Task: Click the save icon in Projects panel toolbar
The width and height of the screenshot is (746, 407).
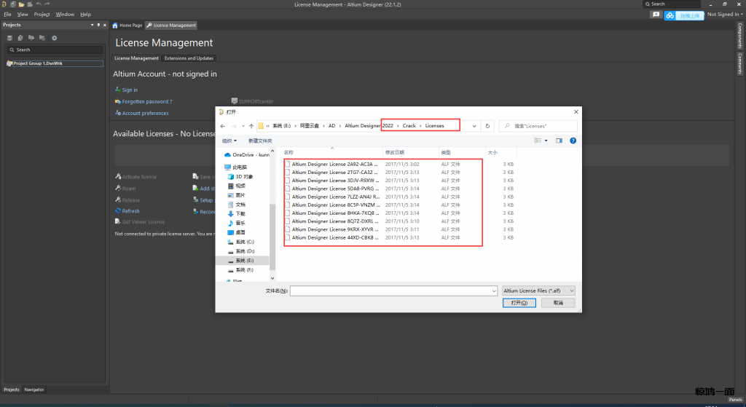Action: point(9,38)
